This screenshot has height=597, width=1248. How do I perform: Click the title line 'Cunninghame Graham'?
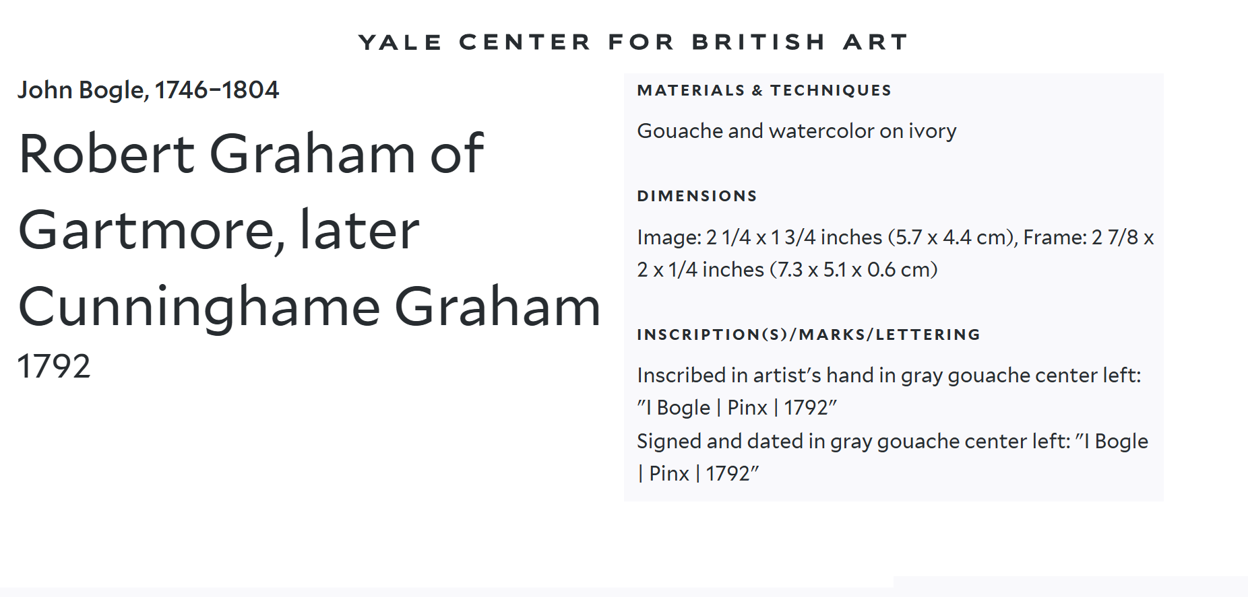(x=309, y=307)
